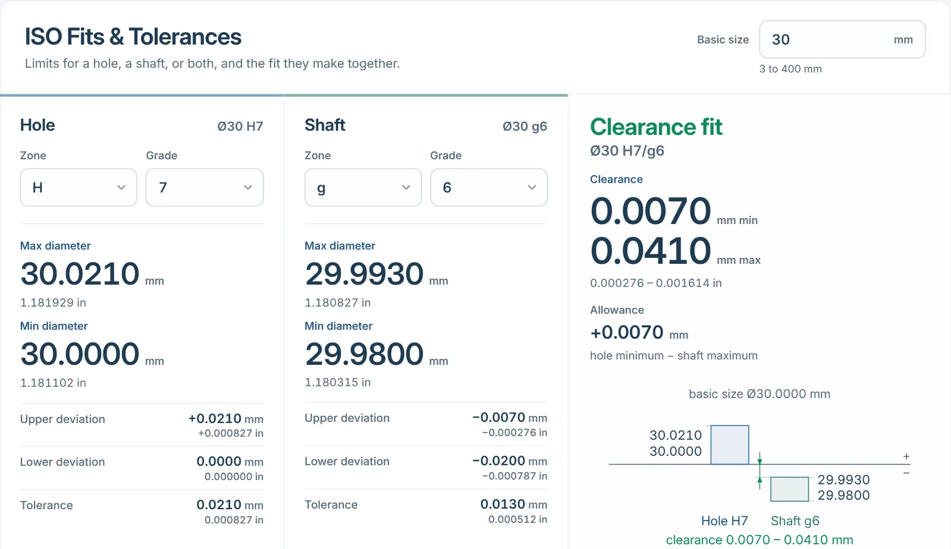951x549 pixels.
Task: Select the allowance value +0.0070 mm
Action: pos(640,333)
